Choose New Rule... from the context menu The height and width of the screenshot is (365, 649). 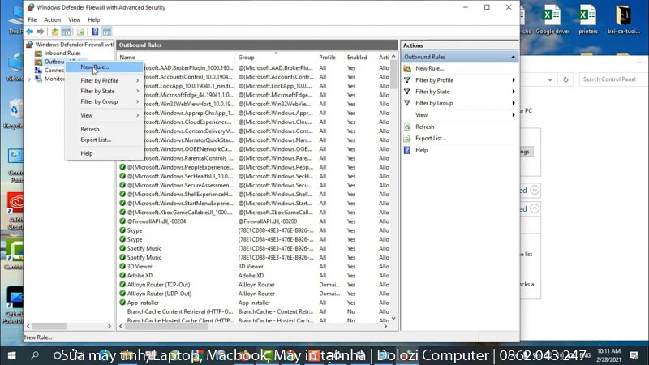click(x=95, y=67)
